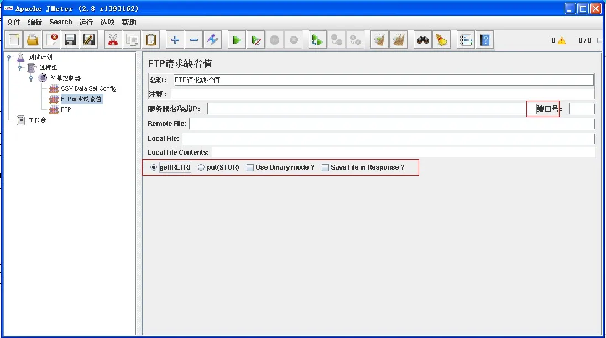
Task: Click the Paste clipboard icon
Action: 151,40
